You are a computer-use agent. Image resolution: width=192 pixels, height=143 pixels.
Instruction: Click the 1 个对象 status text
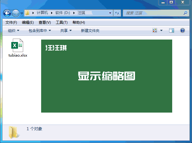34,129
